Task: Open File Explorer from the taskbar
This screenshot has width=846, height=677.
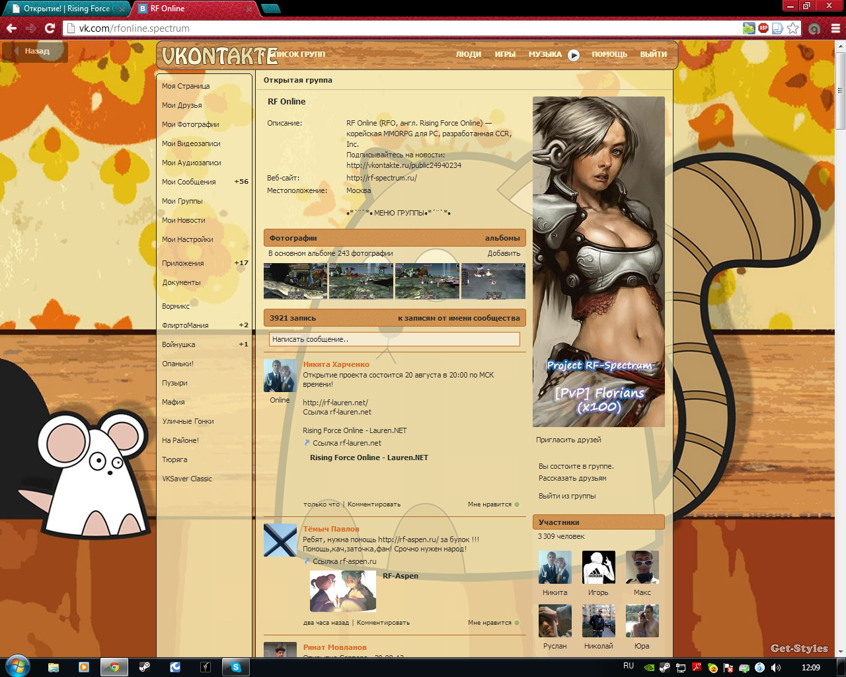Action: [x=54, y=667]
